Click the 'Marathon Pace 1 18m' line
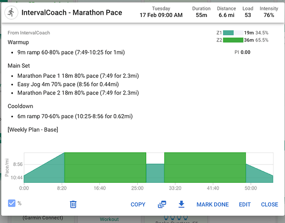 point(78,76)
